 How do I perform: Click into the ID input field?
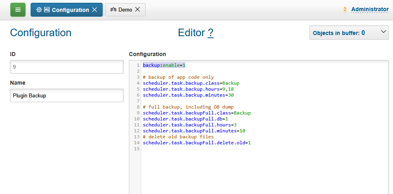click(x=66, y=67)
